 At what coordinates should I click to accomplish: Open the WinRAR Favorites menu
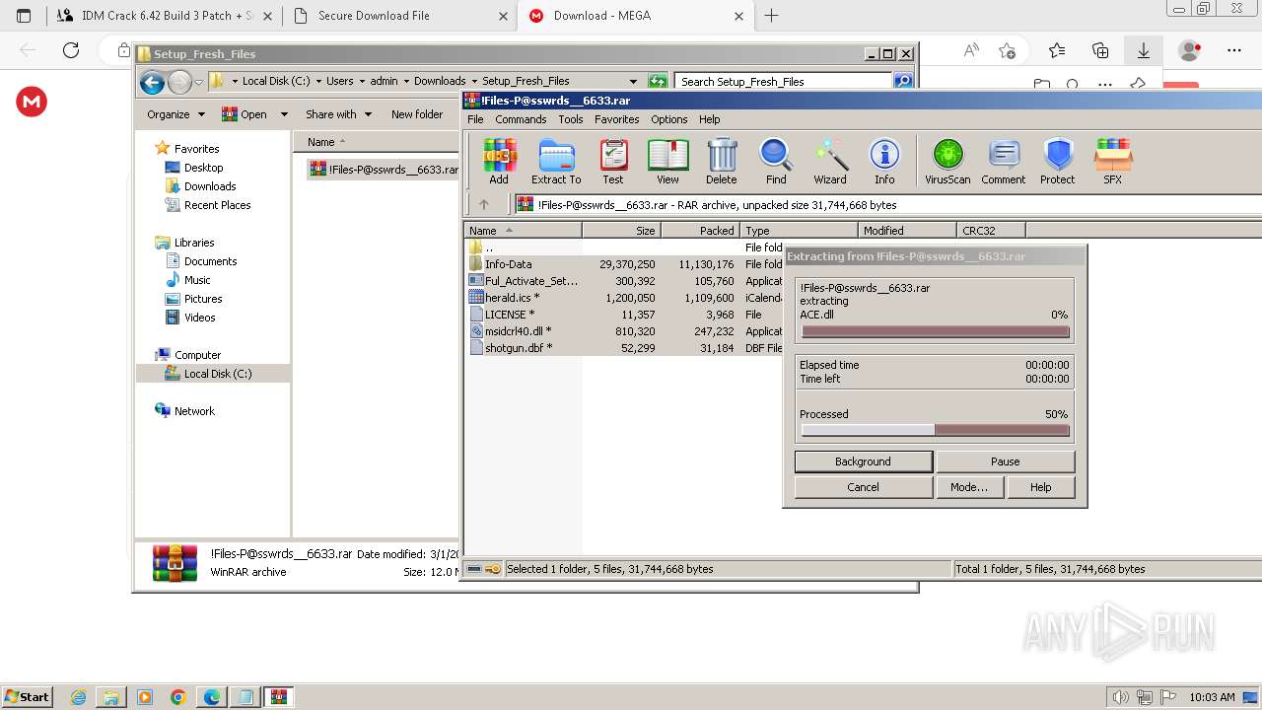(x=617, y=119)
